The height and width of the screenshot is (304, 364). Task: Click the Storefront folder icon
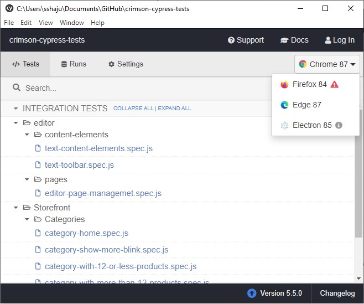pyautogui.click(x=27, y=207)
